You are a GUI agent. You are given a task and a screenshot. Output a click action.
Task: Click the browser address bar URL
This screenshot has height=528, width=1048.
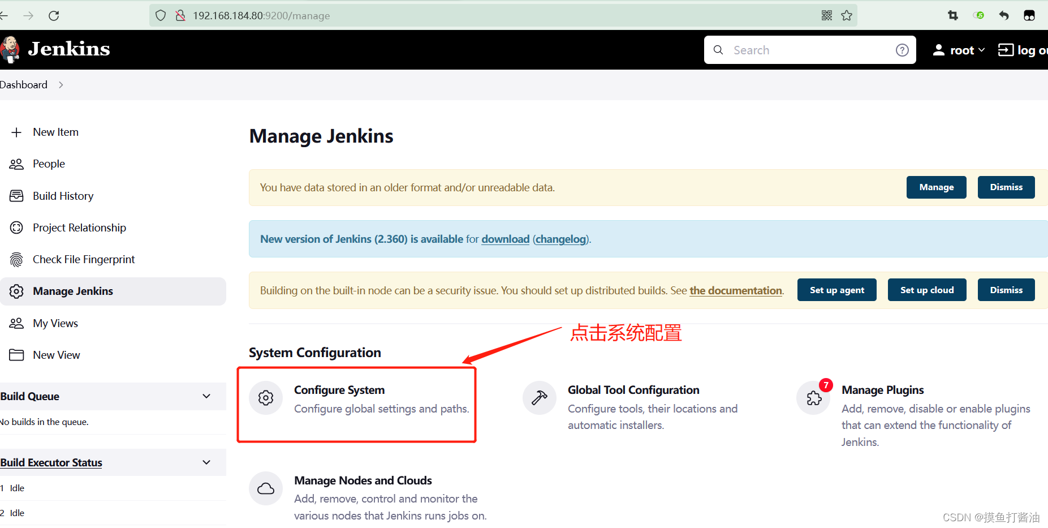coord(261,15)
